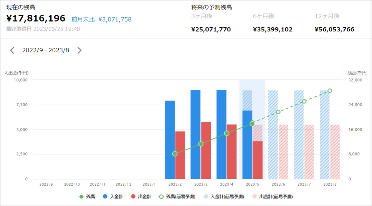
Task: Click the 2022/12 x-axis label
Action: pos(123,185)
